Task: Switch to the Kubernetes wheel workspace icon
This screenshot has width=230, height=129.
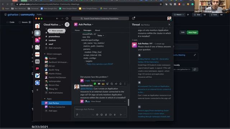Action: (37, 83)
